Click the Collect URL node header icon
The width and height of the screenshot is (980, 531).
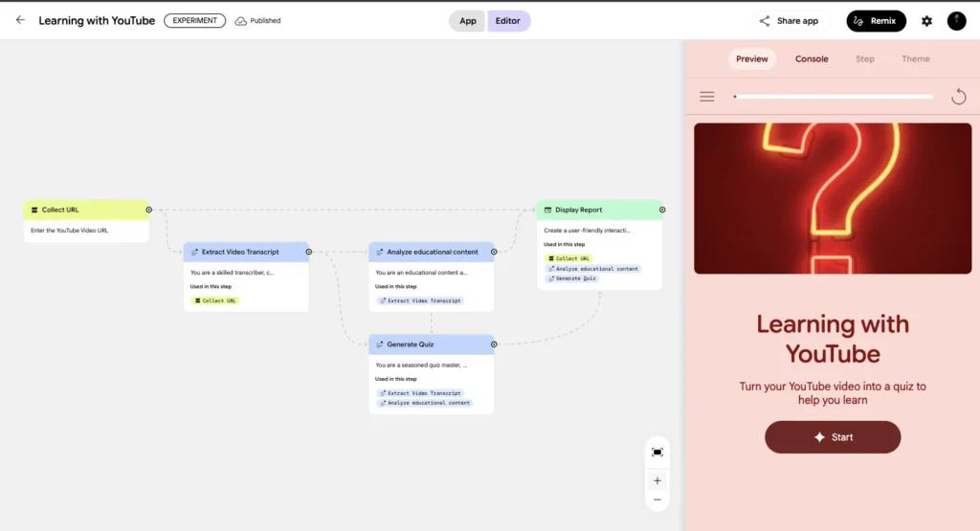(34, 210)
